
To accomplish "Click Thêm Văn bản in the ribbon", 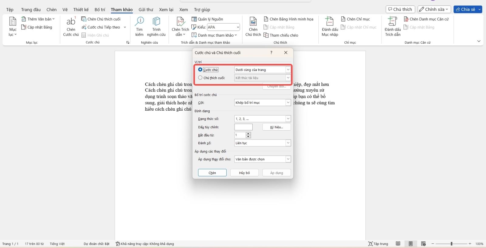I will [x=38, y=19].
